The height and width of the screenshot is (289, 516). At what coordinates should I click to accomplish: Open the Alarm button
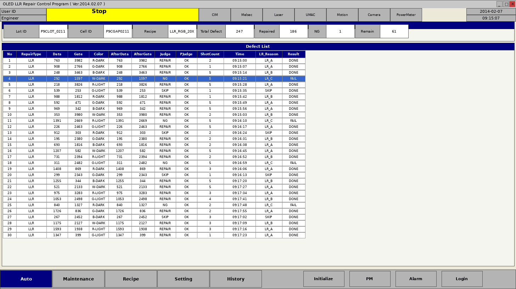tap(416, 279)
